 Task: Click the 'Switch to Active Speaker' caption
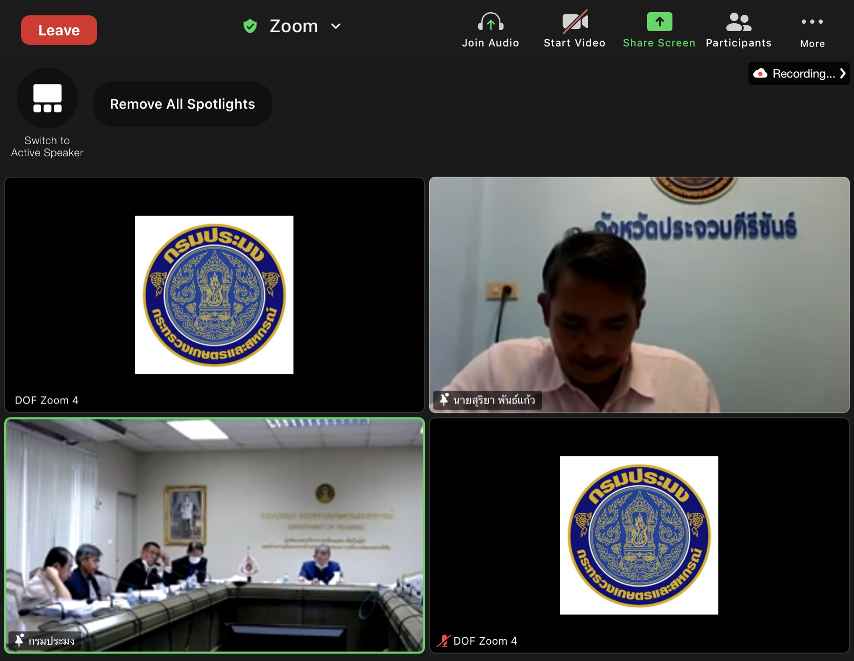pos(48,147)
